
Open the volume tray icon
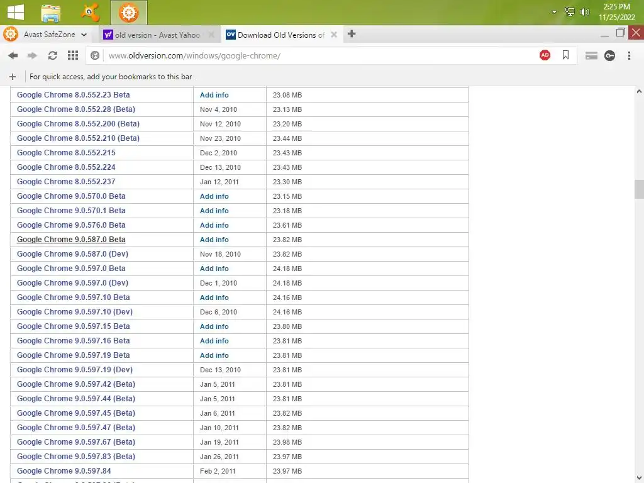(x=584, y=12)
